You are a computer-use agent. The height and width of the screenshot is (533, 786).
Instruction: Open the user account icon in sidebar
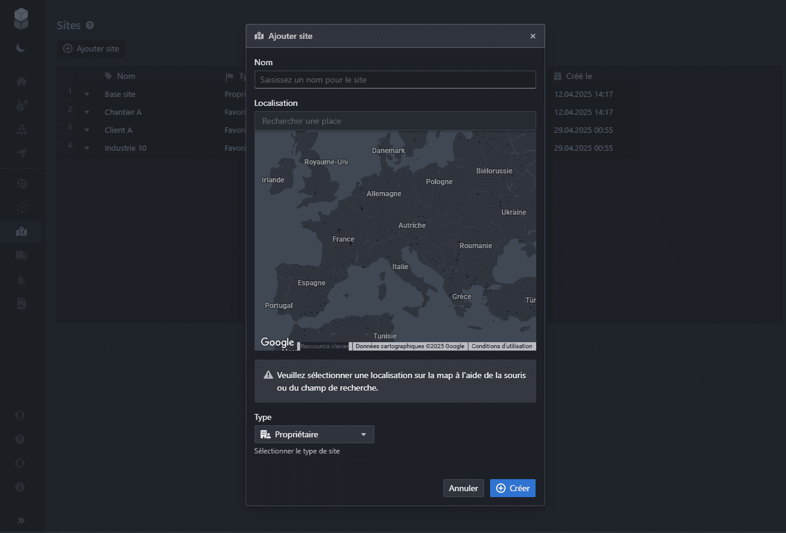pyautogui.click(x=20, y=415)
